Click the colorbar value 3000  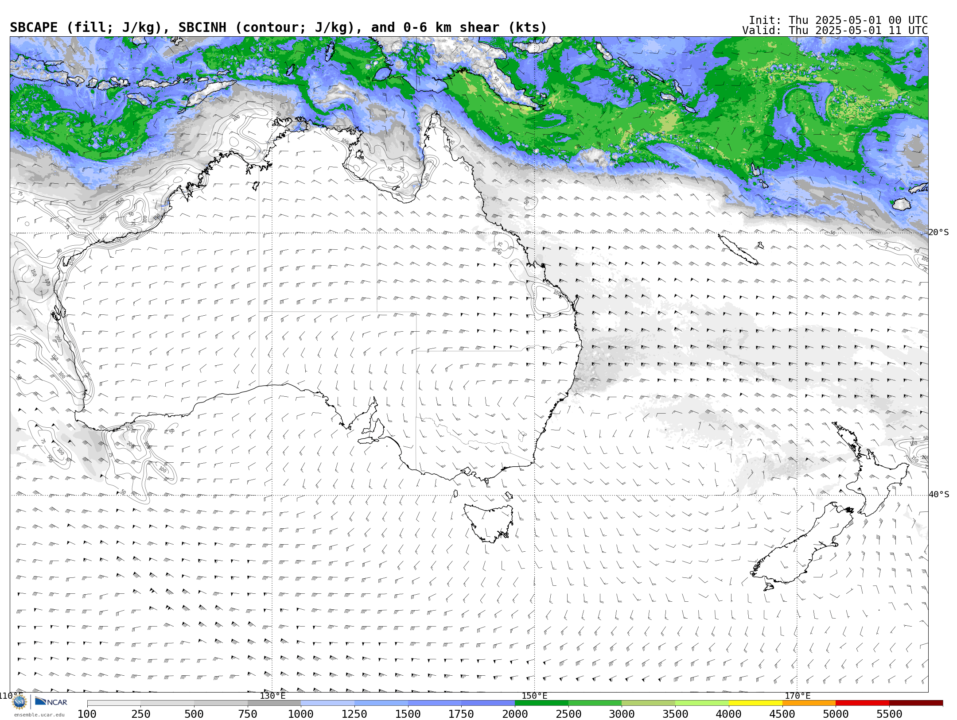(622, 714)
